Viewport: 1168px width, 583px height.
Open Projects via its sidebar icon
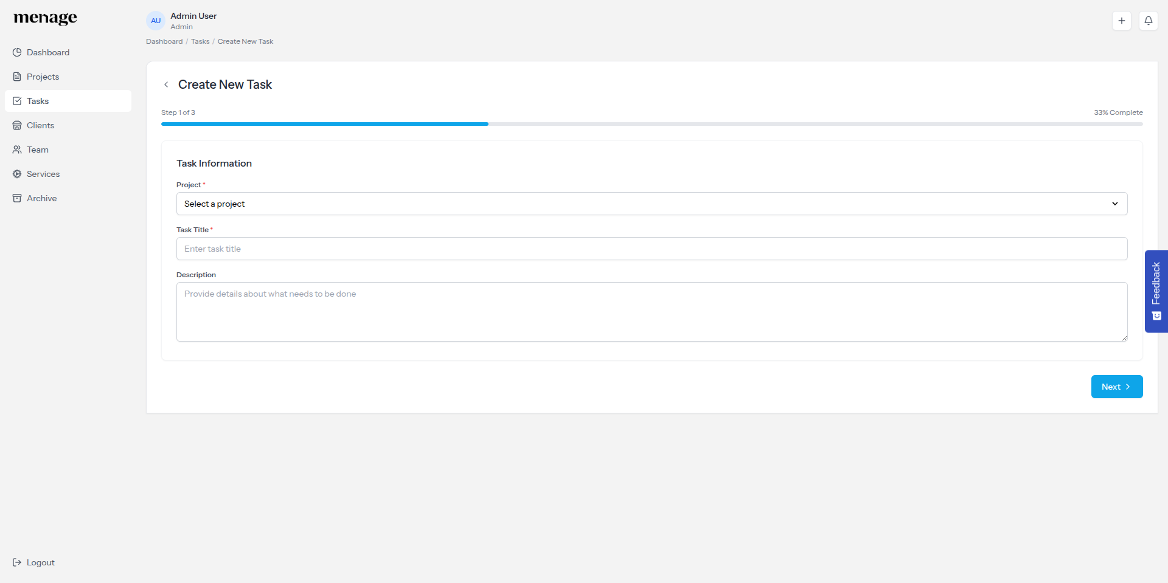click(17, 77)
